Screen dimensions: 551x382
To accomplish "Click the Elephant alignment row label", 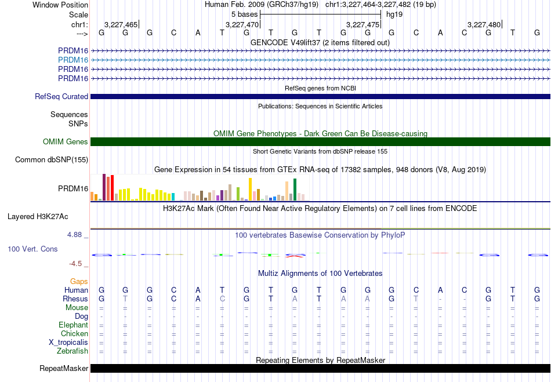I will pos(73,325).
